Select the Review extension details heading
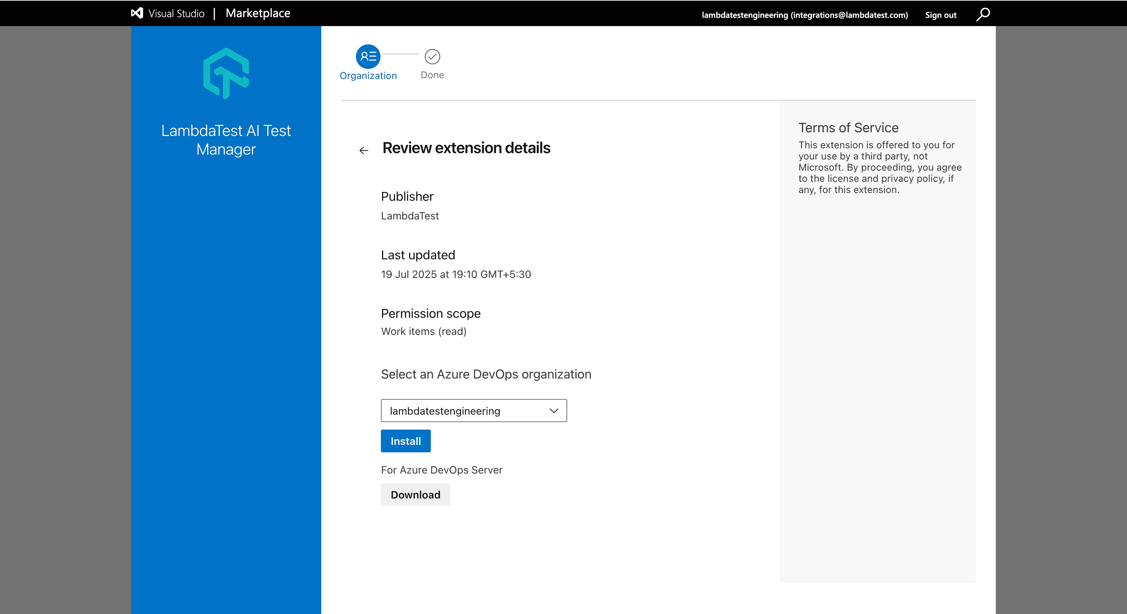Viewport: 1127px width, 614px height. coord(466,148)
